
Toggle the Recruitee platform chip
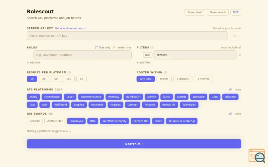[97, 105]
